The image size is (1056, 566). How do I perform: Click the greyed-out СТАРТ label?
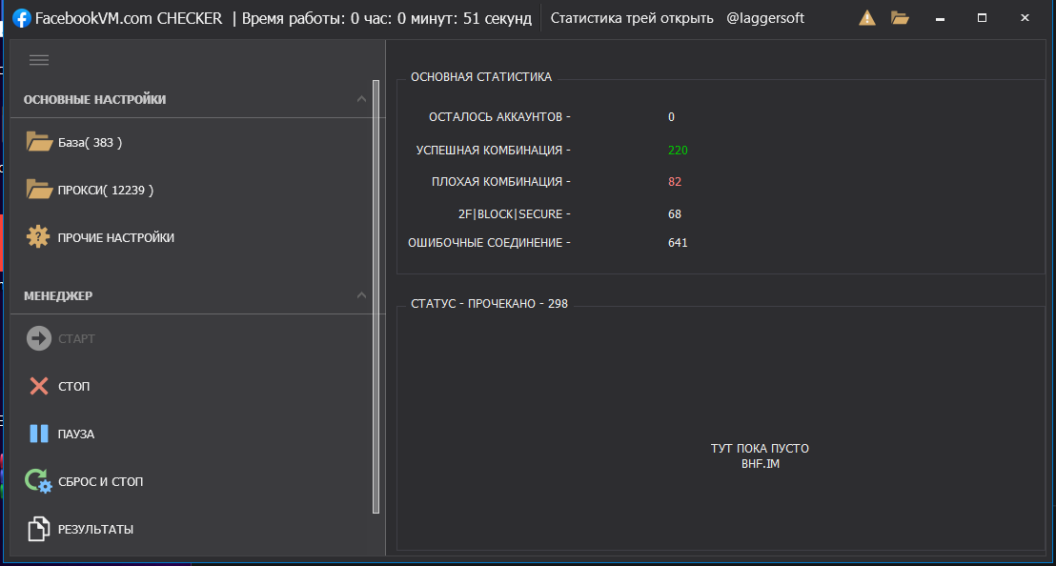(76, 338)
